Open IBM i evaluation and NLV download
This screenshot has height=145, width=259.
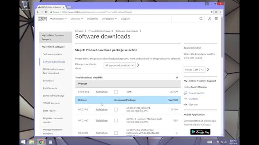click(54, 71)
